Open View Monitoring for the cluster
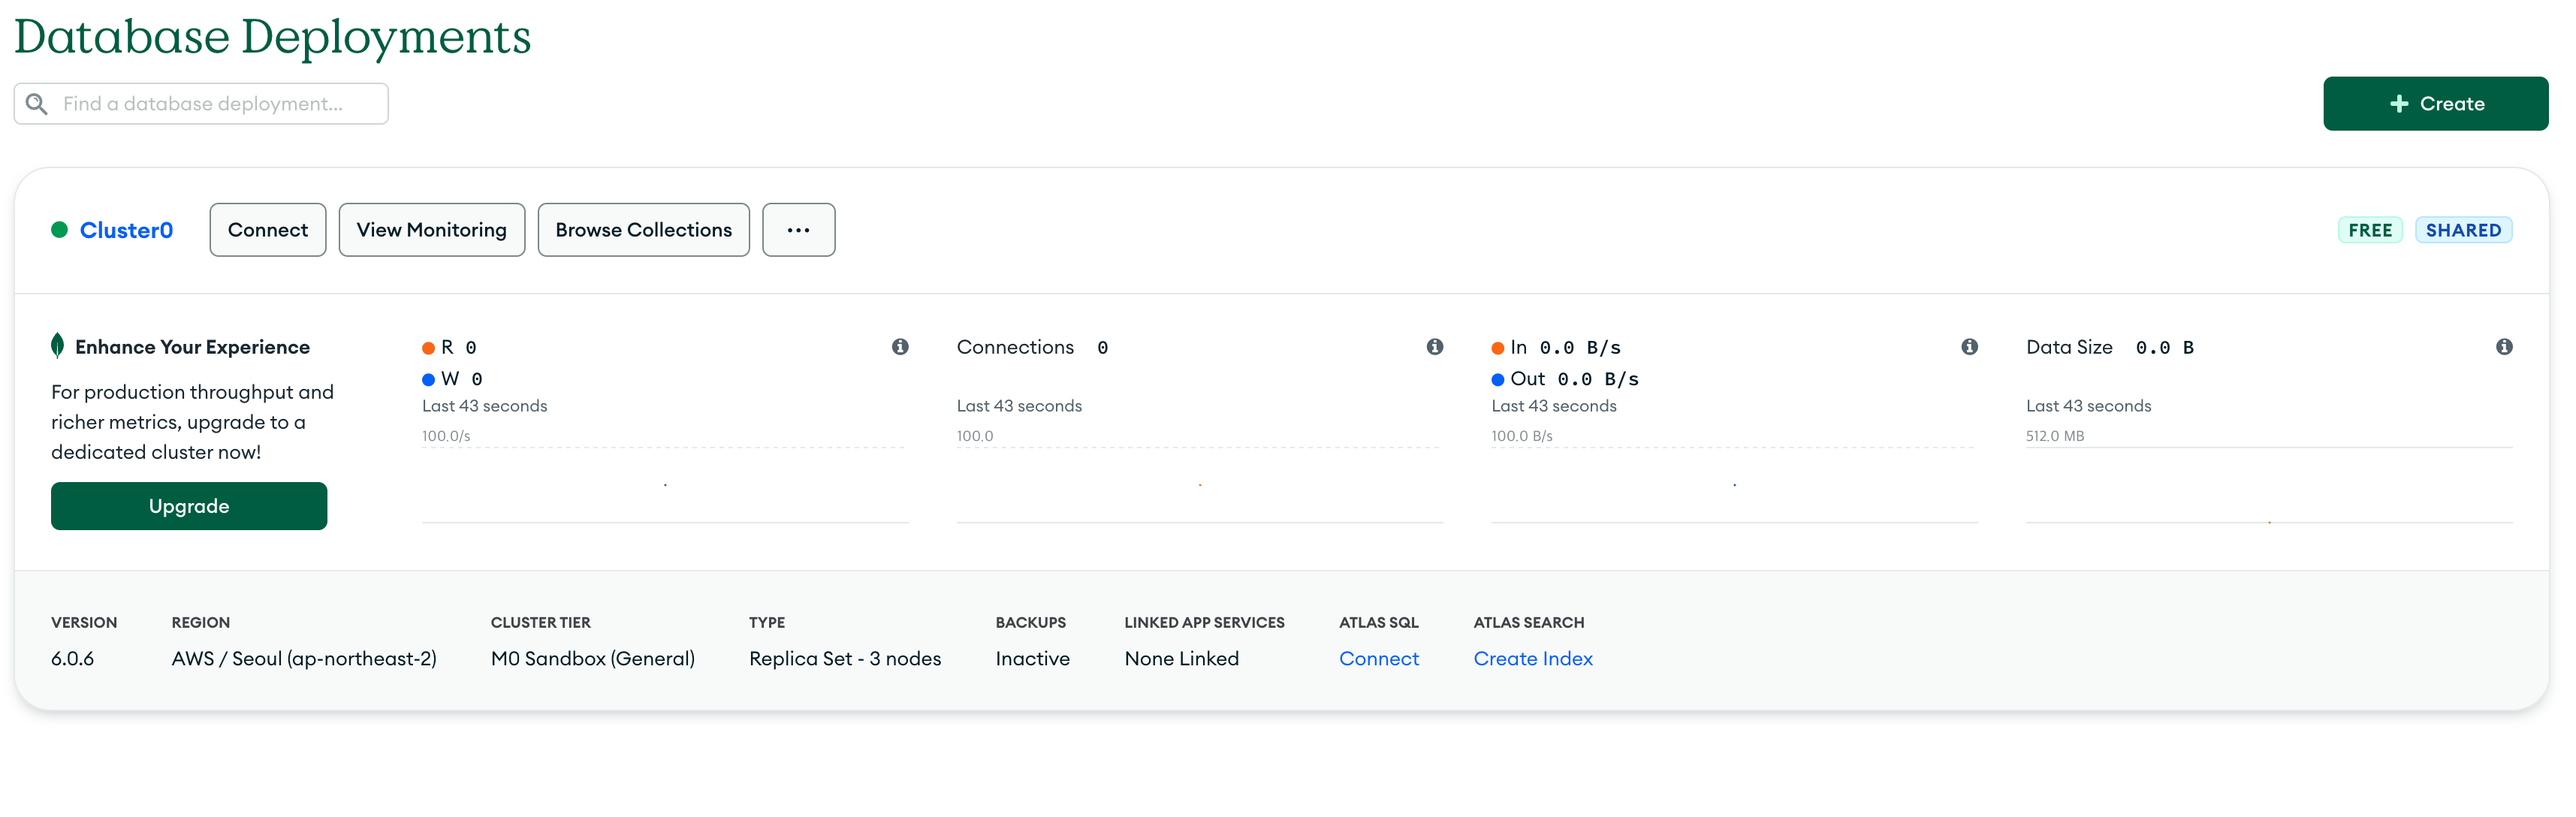 431,230
